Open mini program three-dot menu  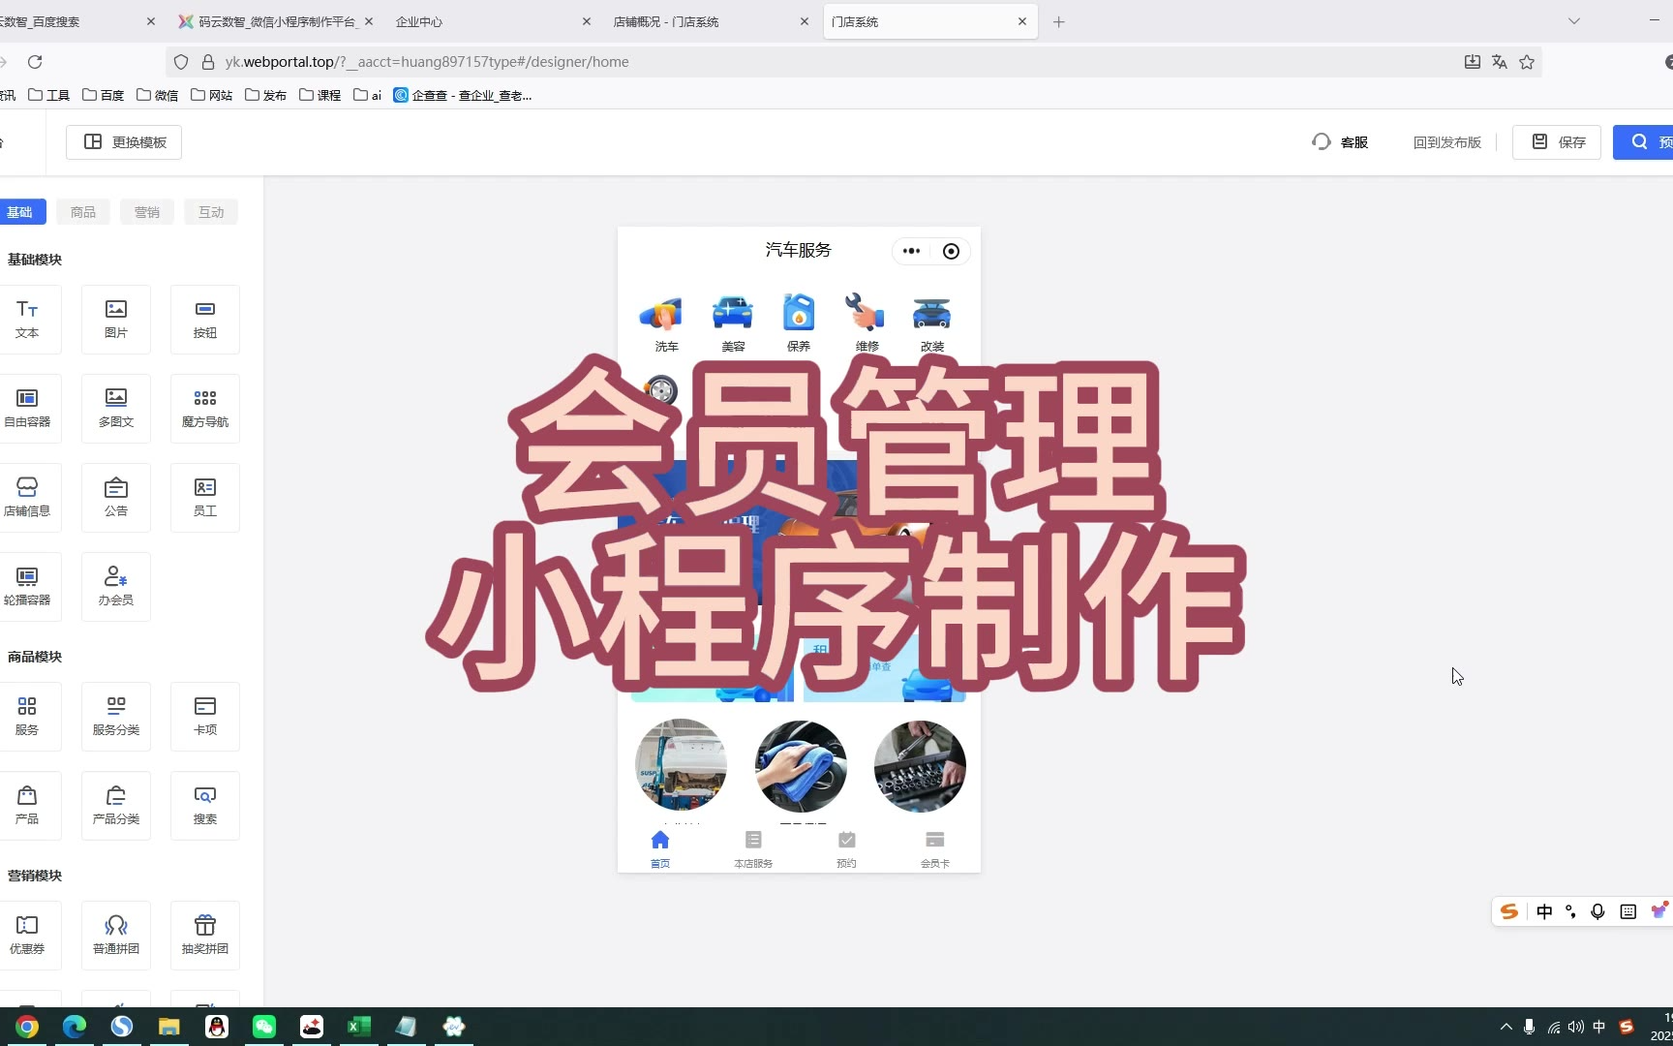[911, 251]
